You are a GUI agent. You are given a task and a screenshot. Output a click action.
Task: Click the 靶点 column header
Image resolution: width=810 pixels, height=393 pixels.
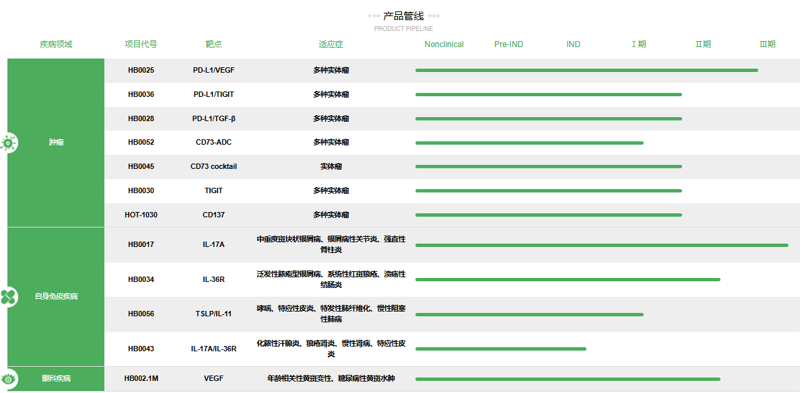point(213,44)
